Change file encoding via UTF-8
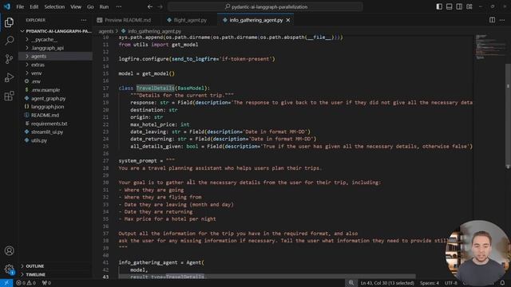Viewport: 511px width, 287px height. click(x=450, y=283)
